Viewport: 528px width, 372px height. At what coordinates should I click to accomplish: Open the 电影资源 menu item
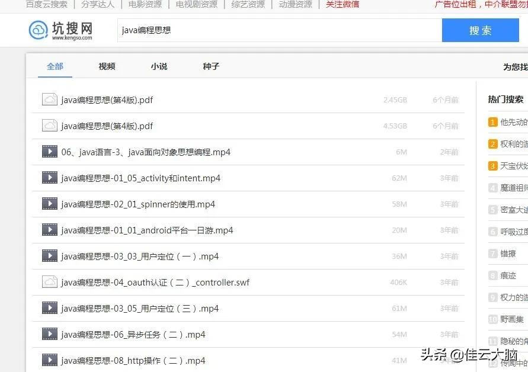click(x=145, y=4)
